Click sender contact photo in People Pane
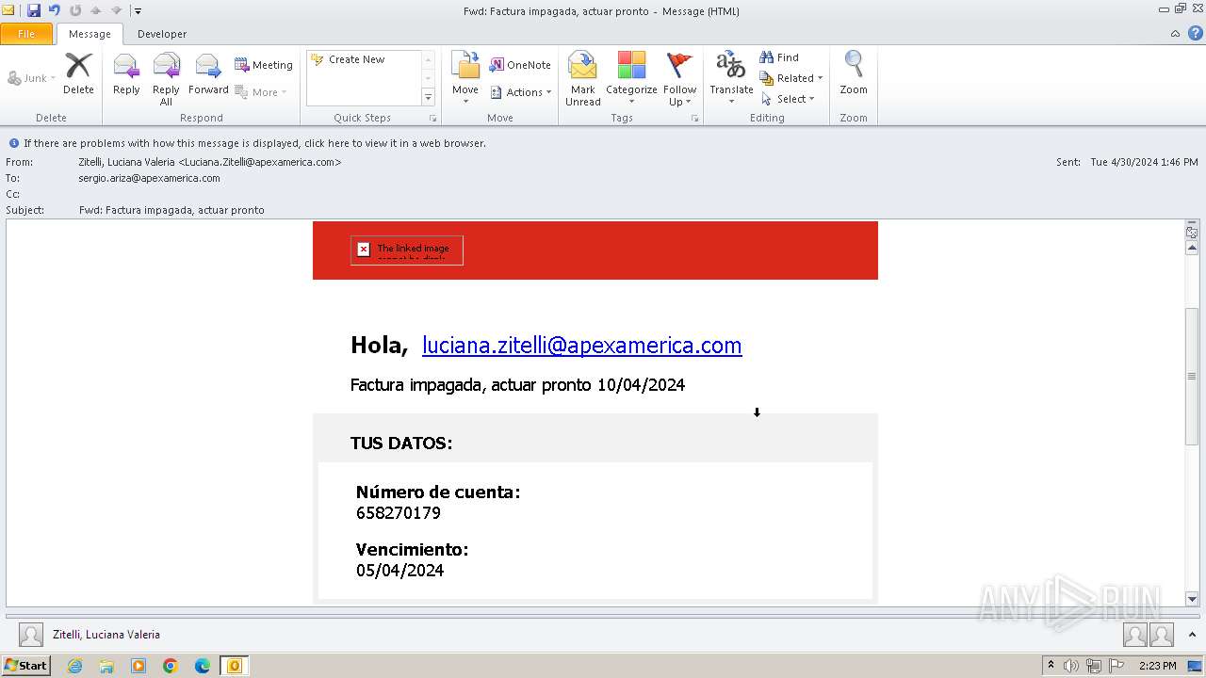 click(x=31, y=635)
